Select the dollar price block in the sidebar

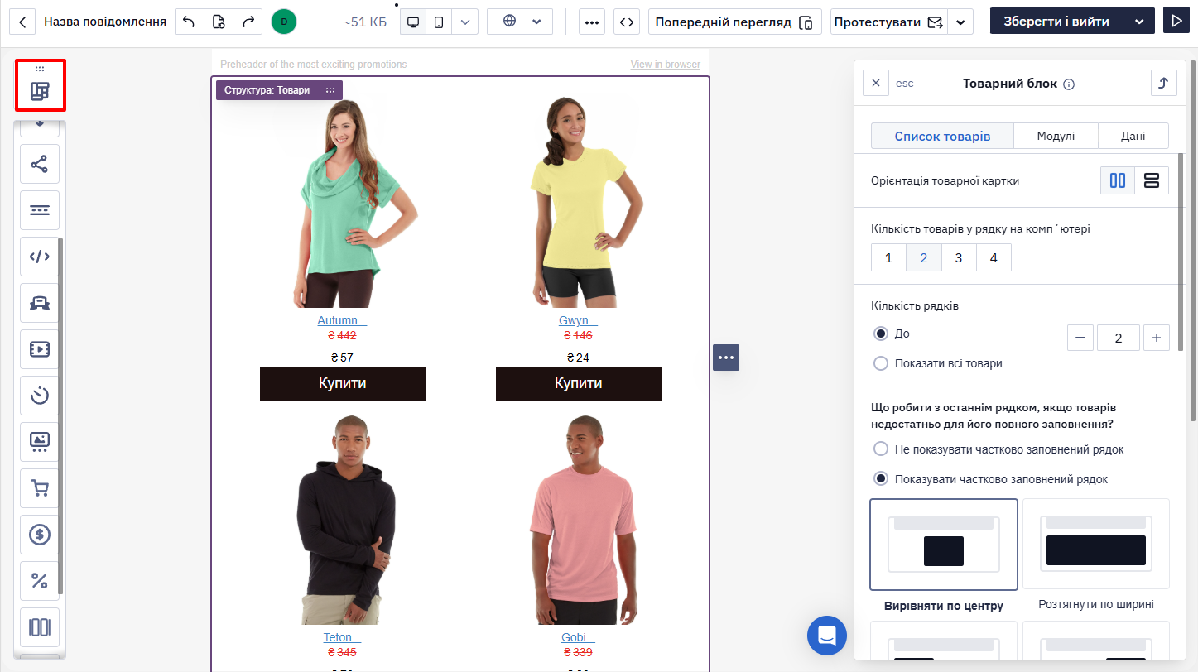pos(40,535)
